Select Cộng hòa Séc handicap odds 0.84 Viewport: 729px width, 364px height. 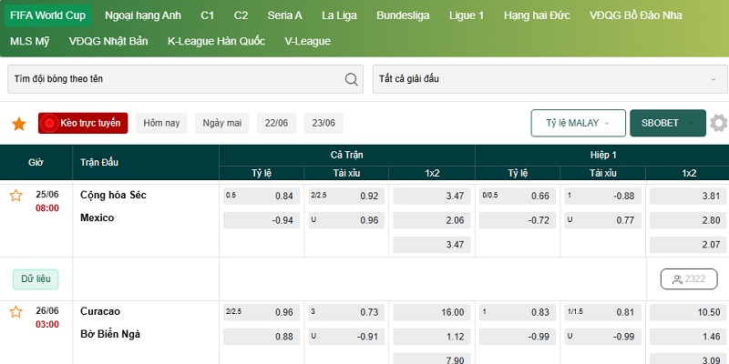(x=262, y=196)
